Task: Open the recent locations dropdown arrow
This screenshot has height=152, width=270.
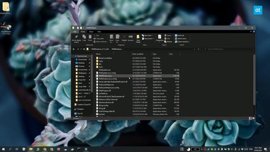Action: click(81, 49)
